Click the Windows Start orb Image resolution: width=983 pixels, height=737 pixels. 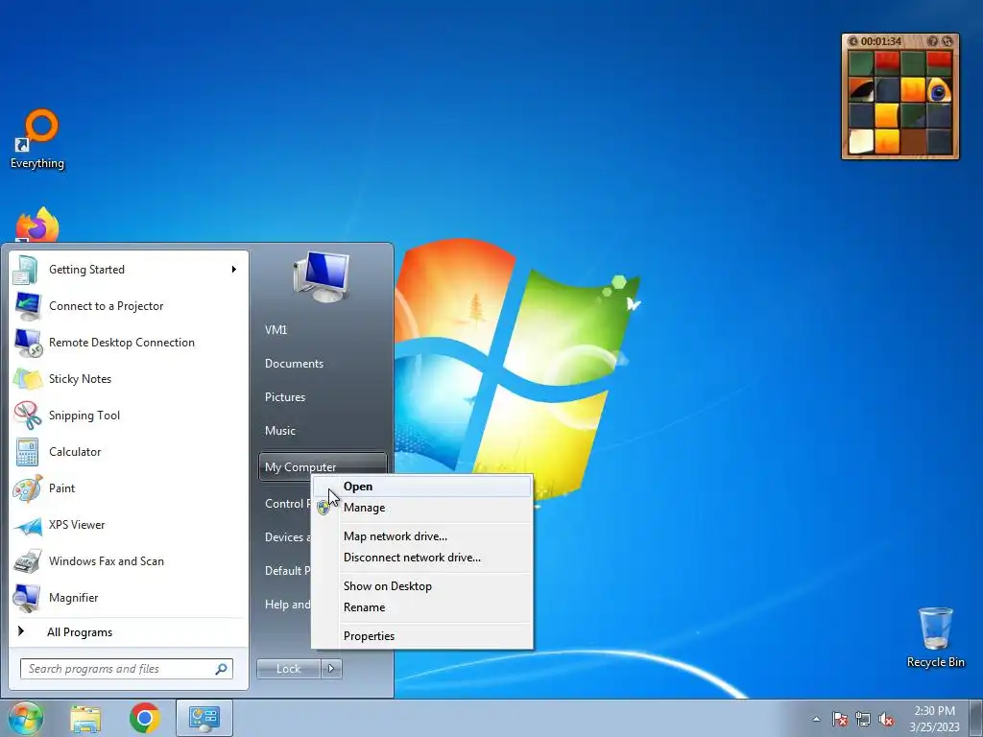click(x=26, y=718)
